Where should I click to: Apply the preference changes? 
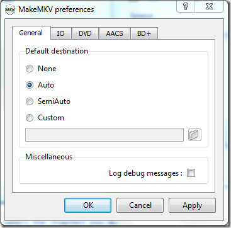click(192, 205)
